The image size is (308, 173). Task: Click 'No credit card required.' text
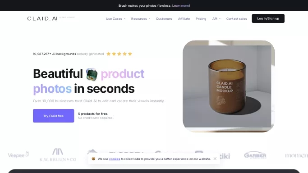96,118
